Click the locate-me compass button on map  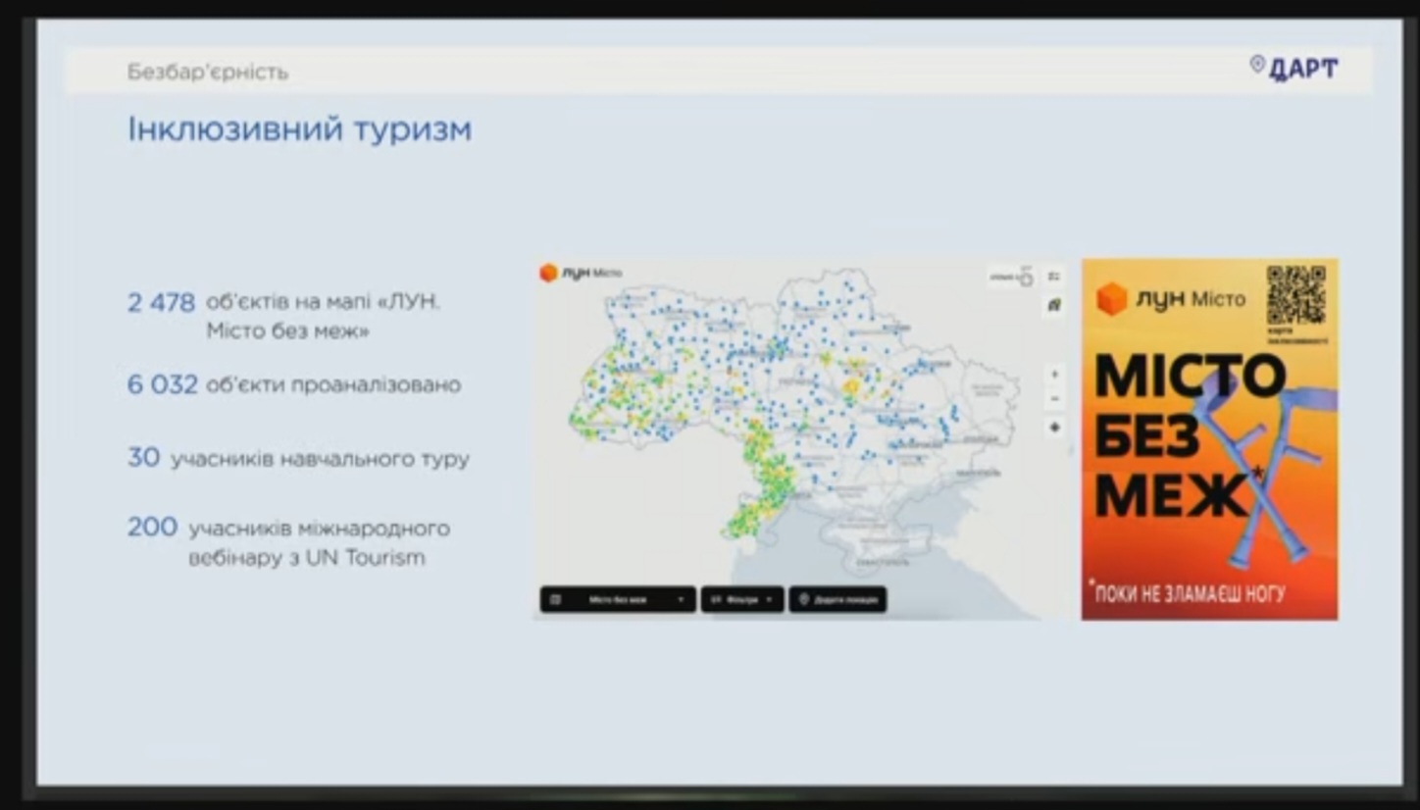point(1054,428)
